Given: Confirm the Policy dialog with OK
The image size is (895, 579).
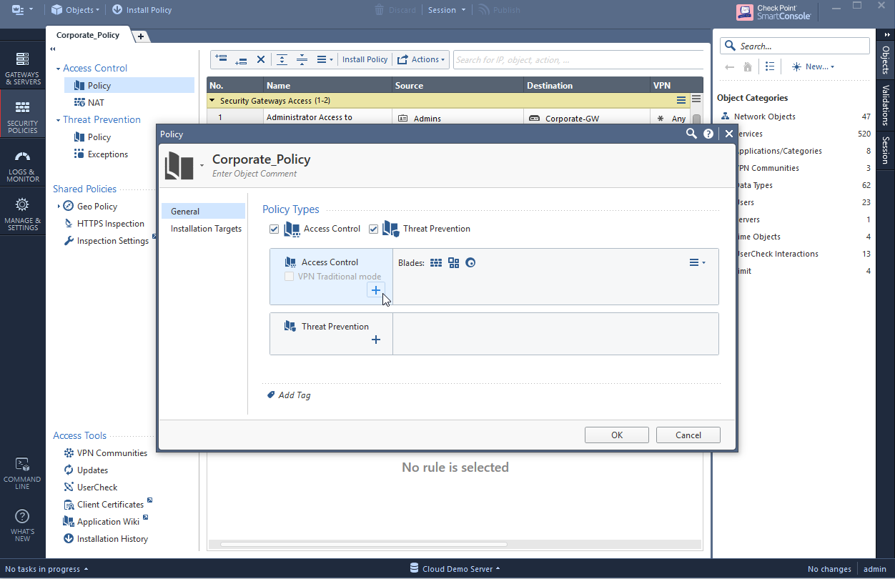Looking at the screenshot, I should (617, 435).
